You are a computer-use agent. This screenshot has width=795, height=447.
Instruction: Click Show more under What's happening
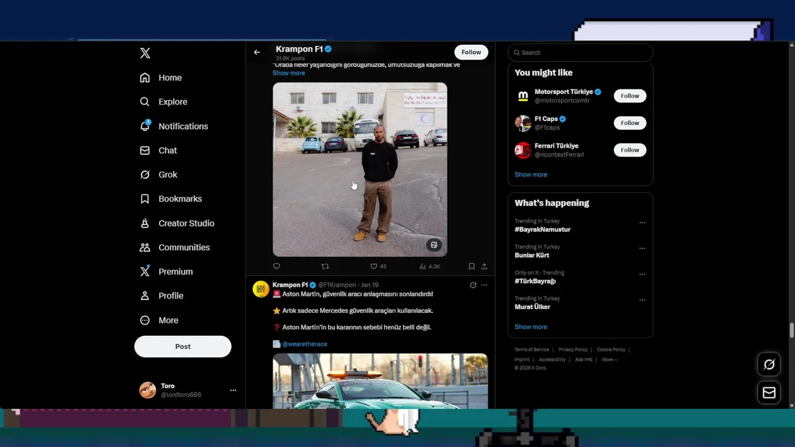[x=531, y=327]
